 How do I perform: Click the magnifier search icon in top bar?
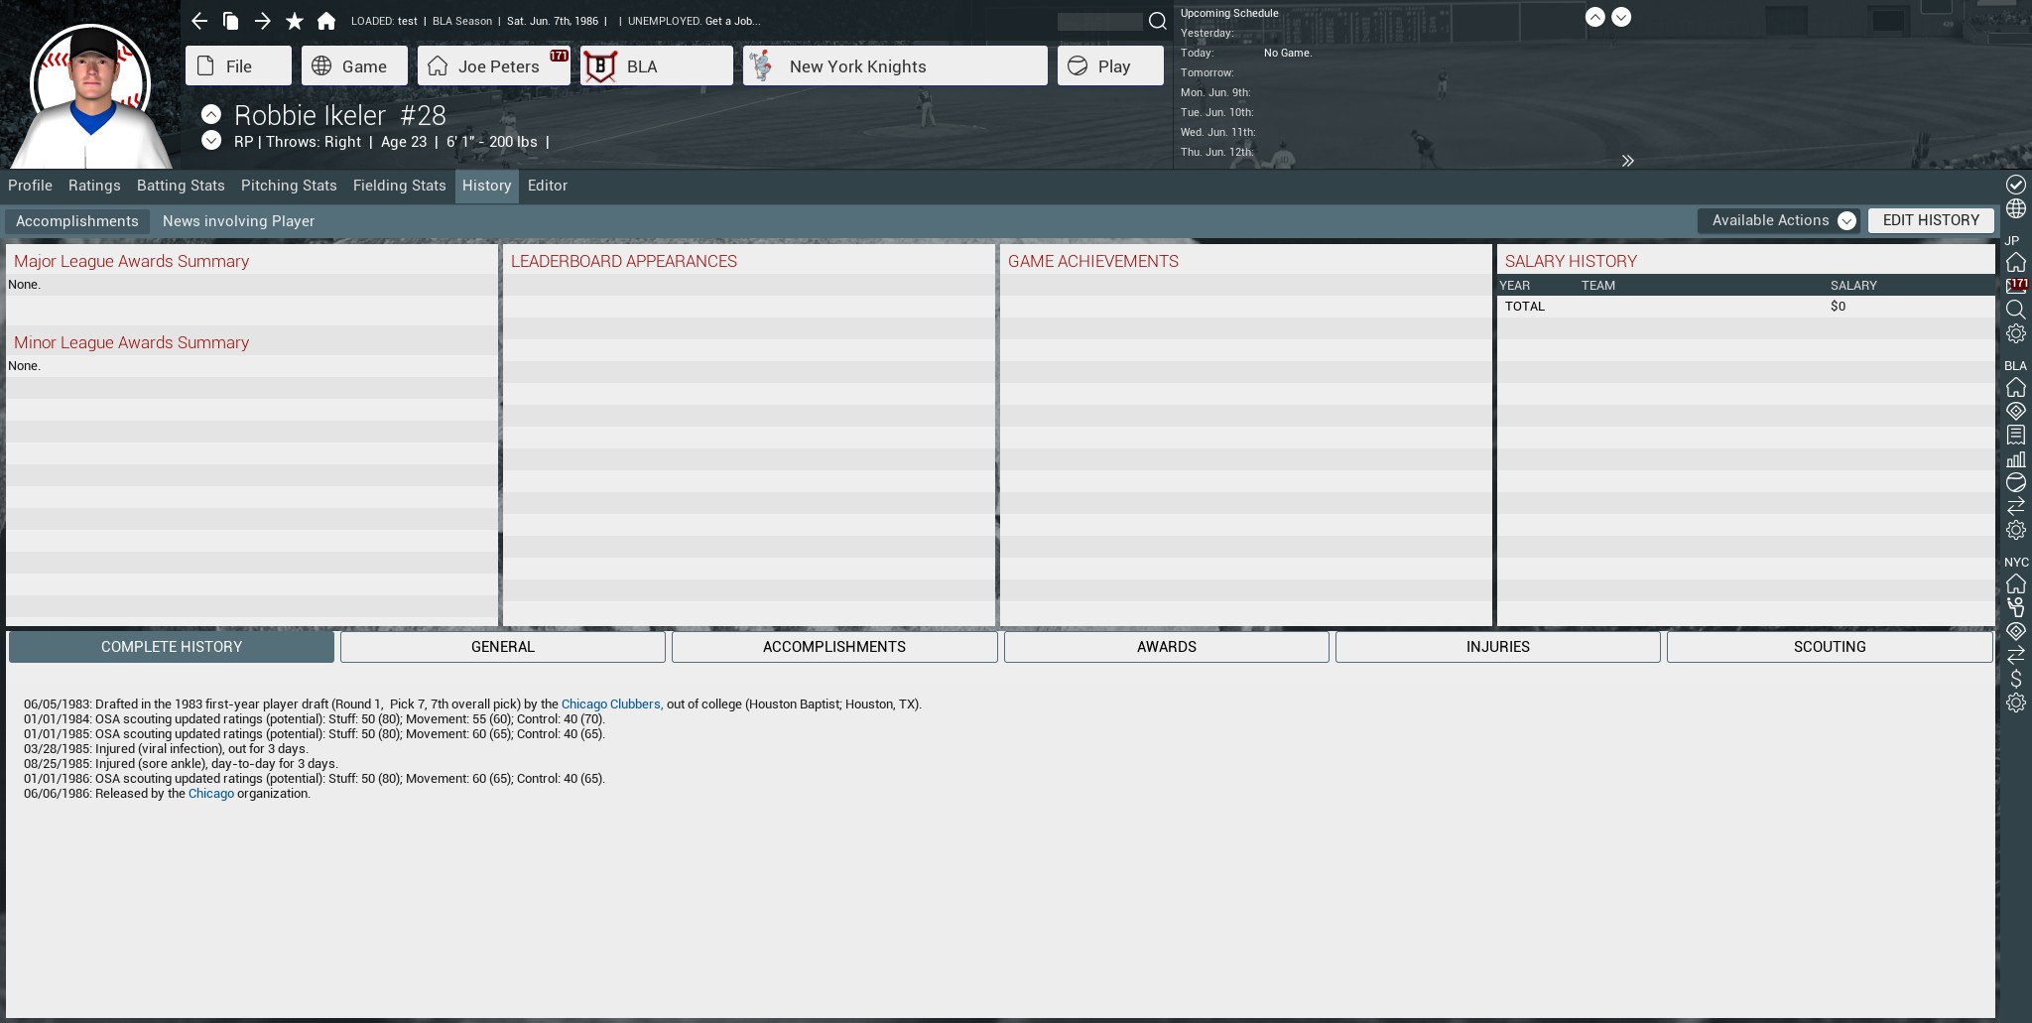click(1157, 21)
